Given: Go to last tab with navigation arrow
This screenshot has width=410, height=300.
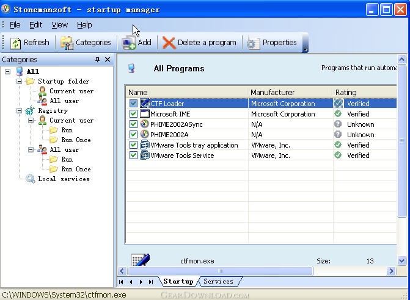Looking at the screenshot, I should (x=151, y=282).
